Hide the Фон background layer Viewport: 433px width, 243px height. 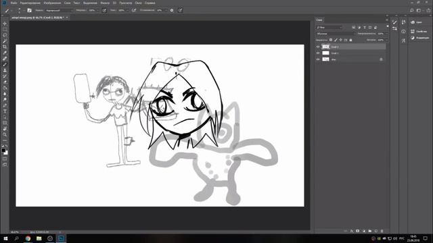point(318,59)
